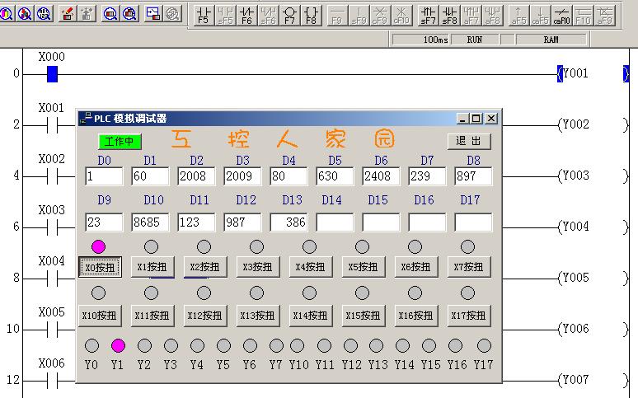This screenshot has width=638, height=398.
Task: Insert output coil with F7 icon
Action: [289, 14]
